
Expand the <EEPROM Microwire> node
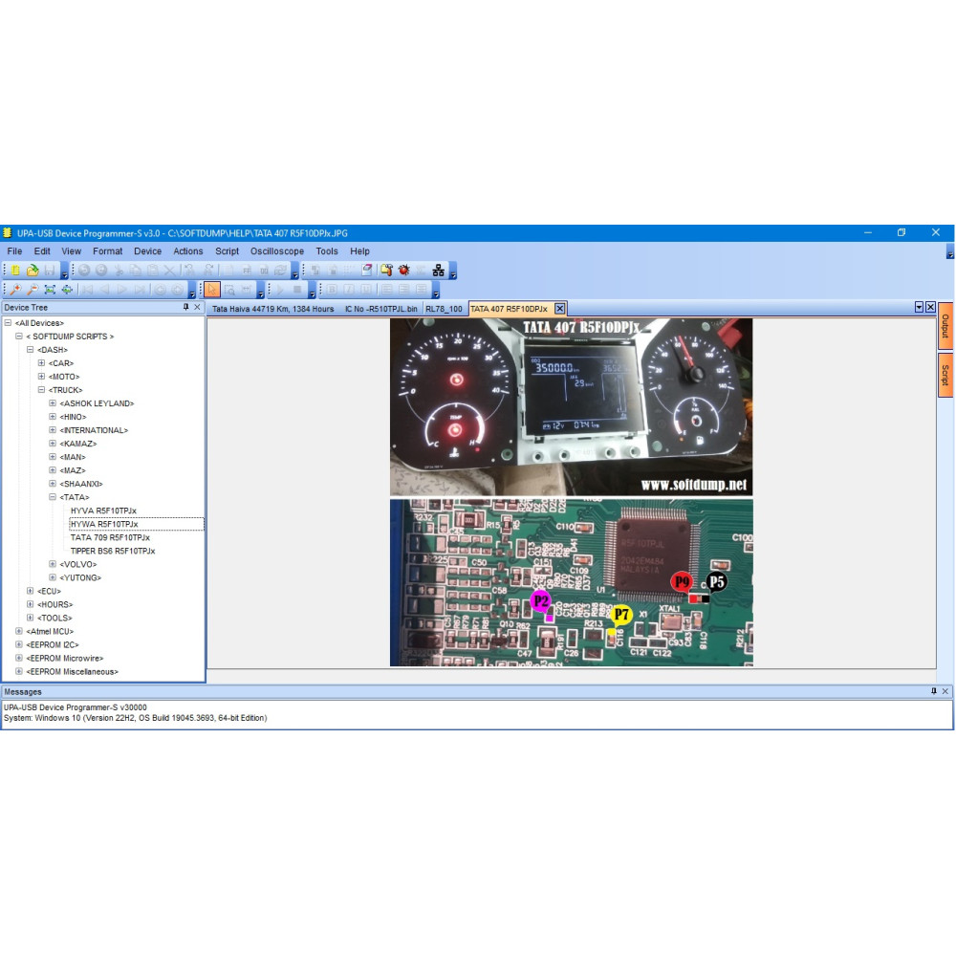click(19, 658)
